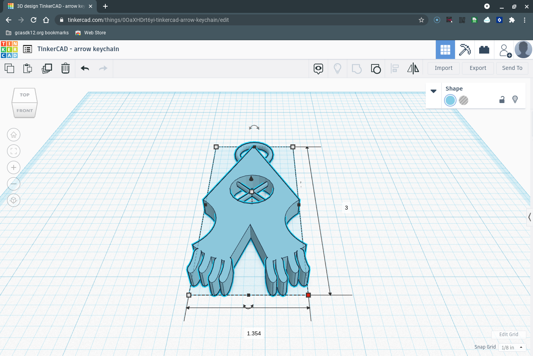Click the Import button
533x356 pixels.
tap(444, 68)
